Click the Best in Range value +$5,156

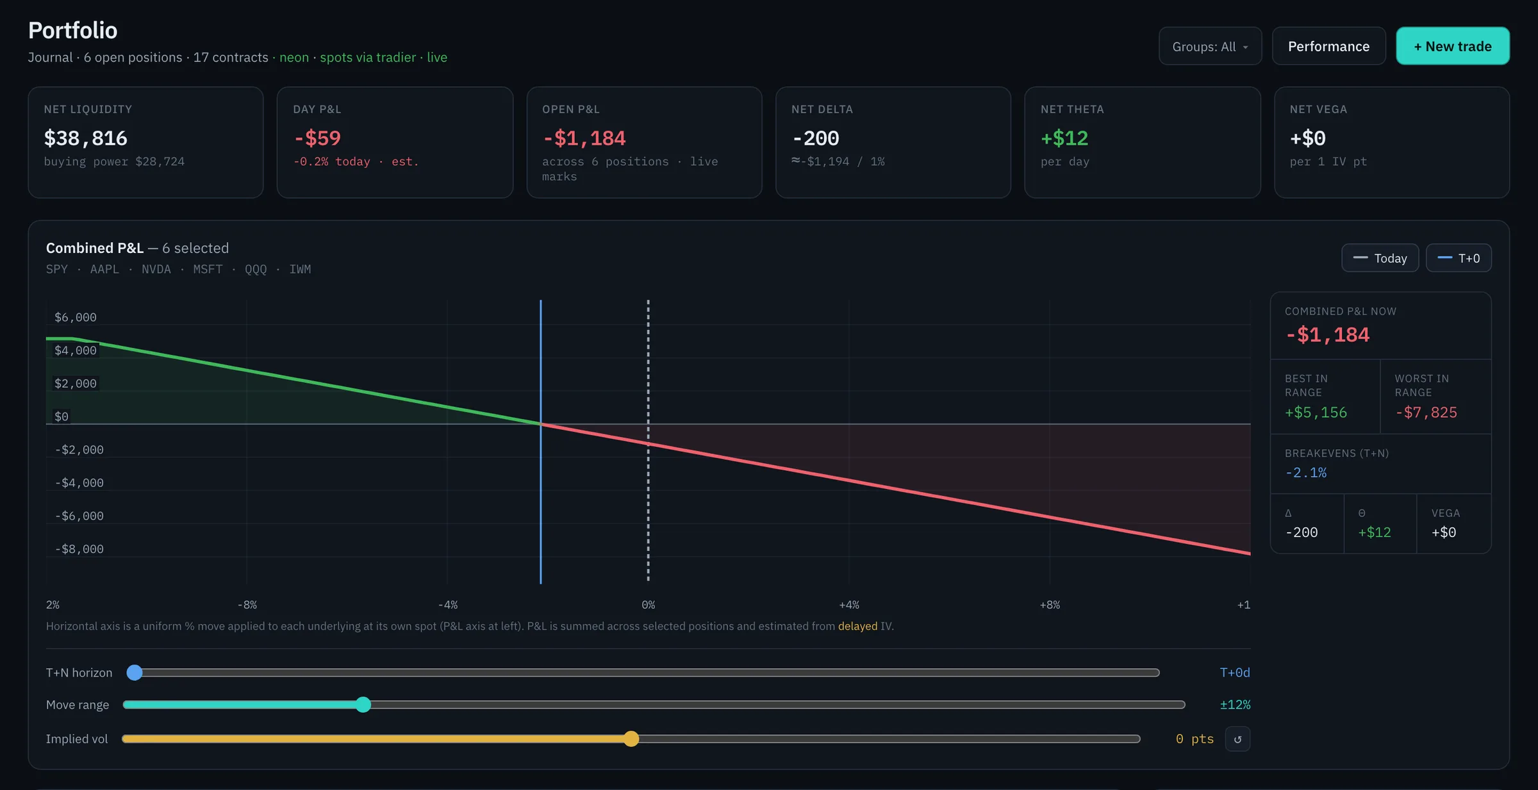(x=1316, y=413)
